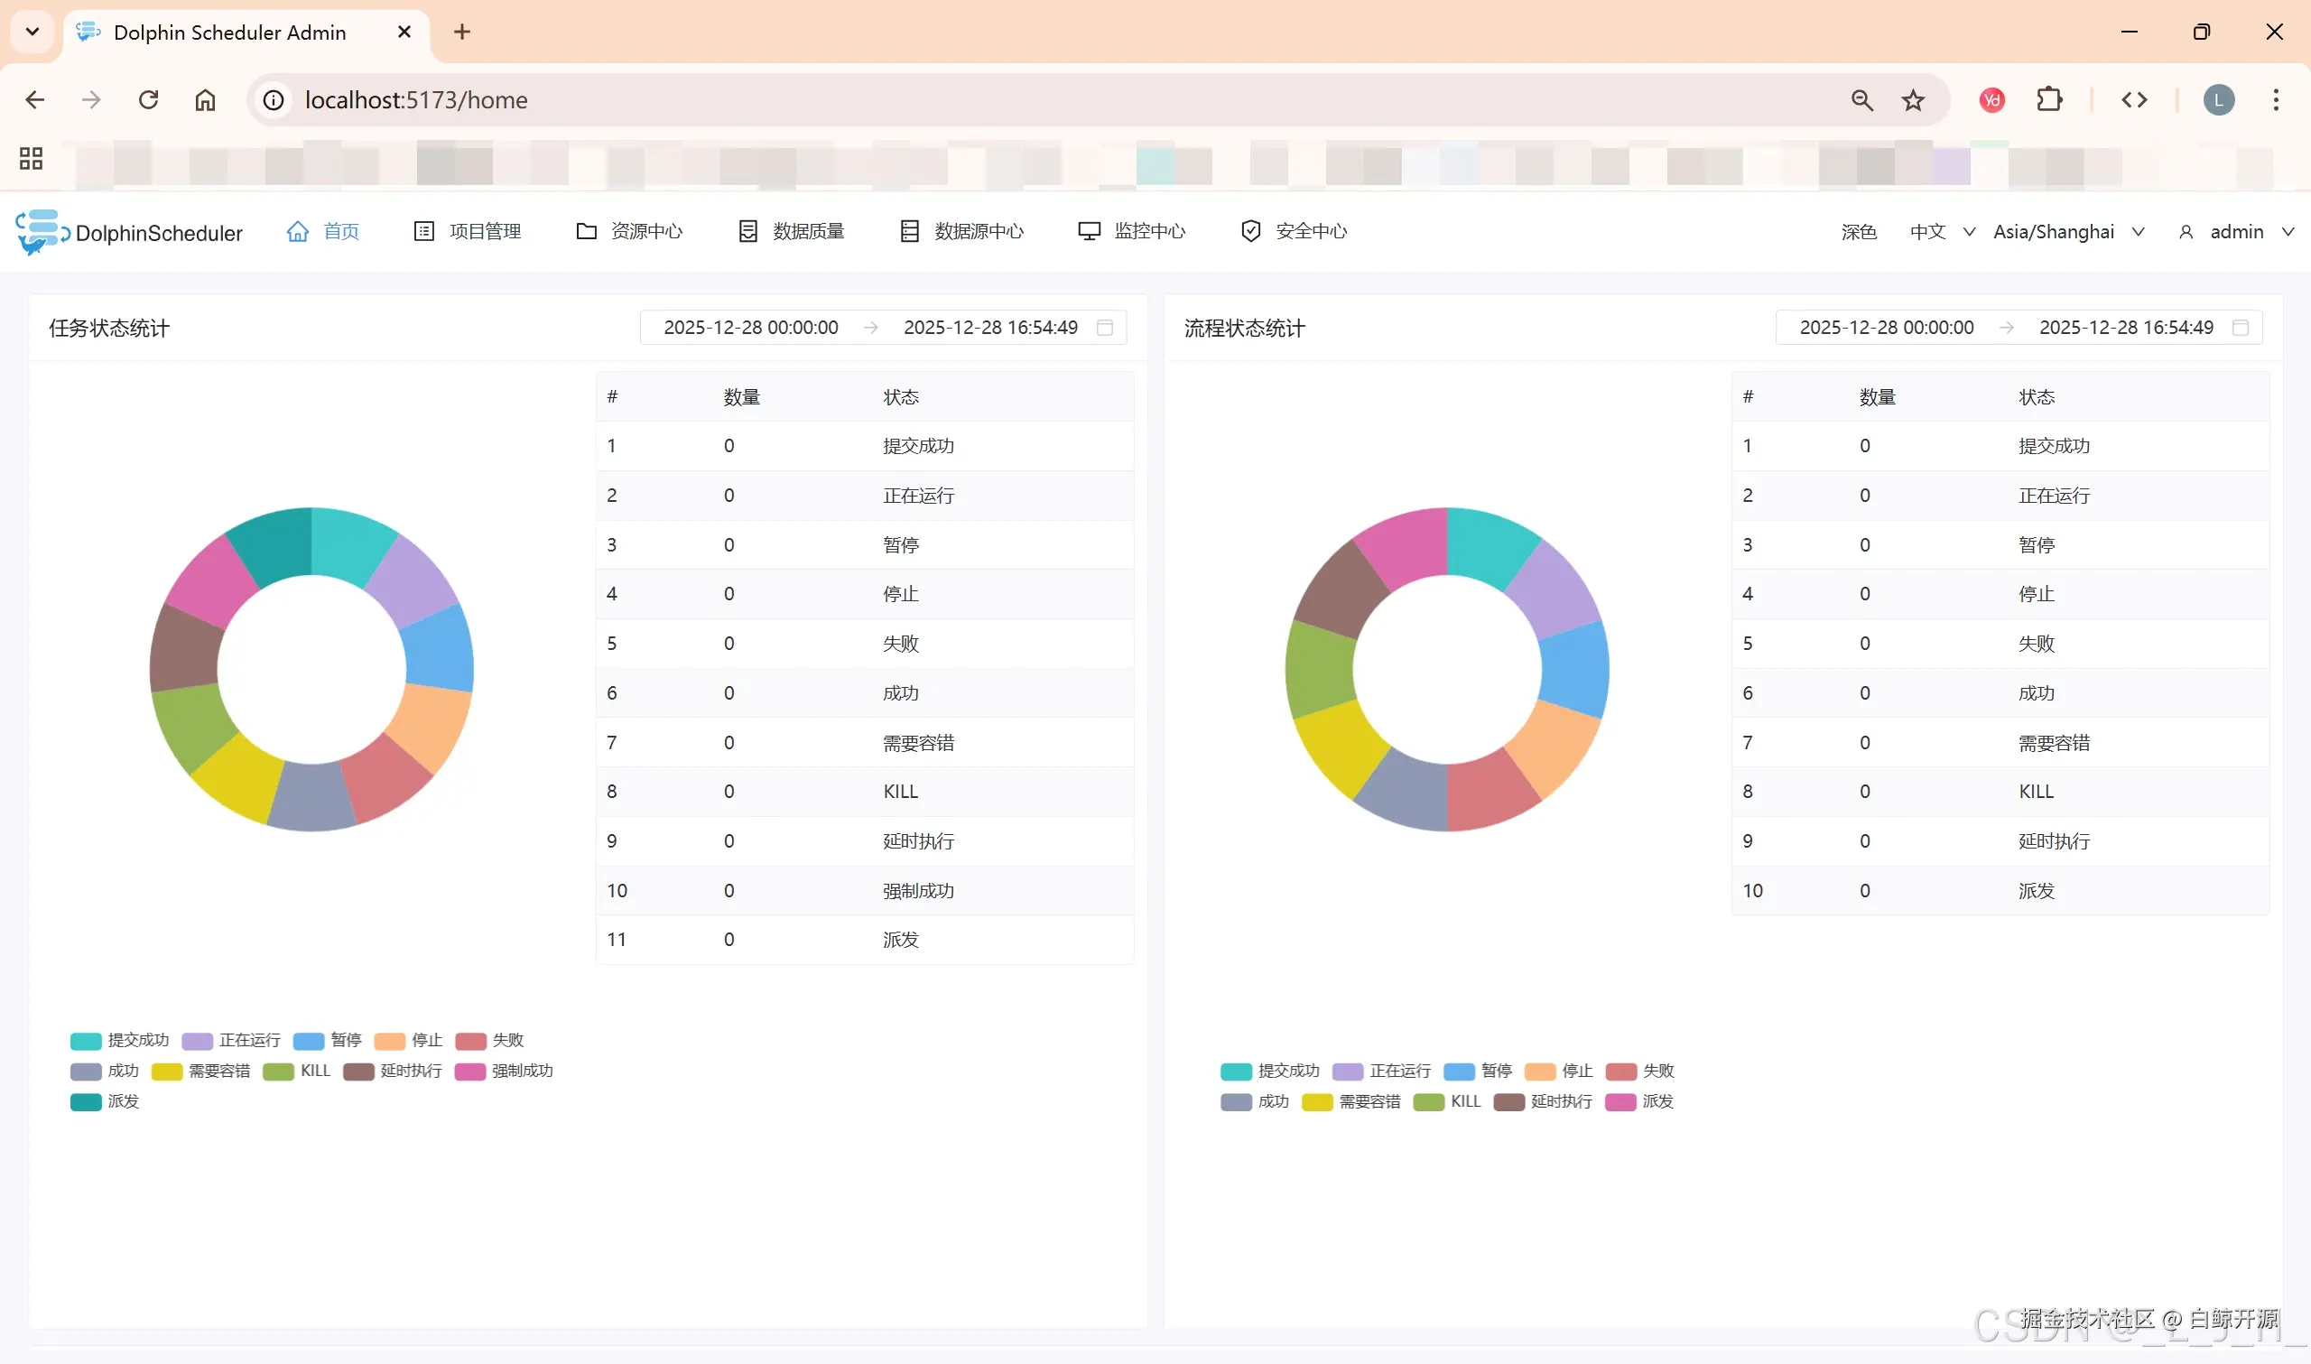This screenshot has width=2311, height=1364.
Task: Click the 资源中心 folder icon
Action: [586, 232]
